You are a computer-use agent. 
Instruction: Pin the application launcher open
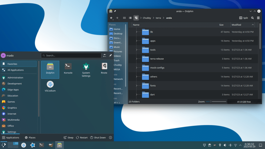click(110, 55)
